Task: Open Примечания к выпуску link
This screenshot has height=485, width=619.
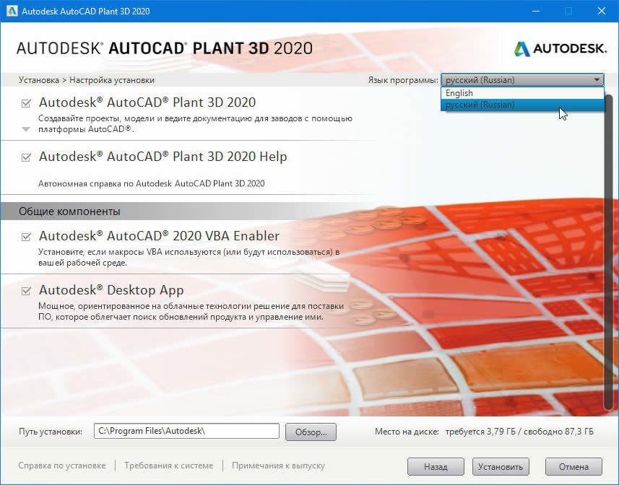Action: point(278,466)
